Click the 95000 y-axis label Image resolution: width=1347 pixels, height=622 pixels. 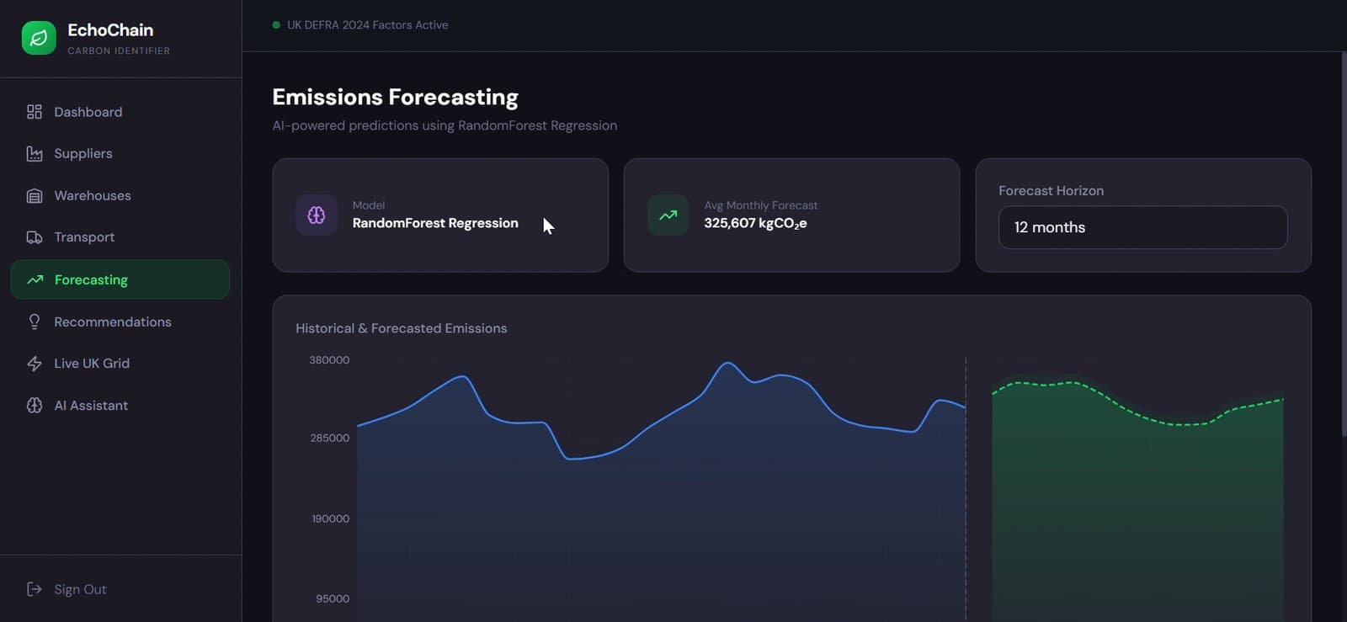[x=333, y=599]
